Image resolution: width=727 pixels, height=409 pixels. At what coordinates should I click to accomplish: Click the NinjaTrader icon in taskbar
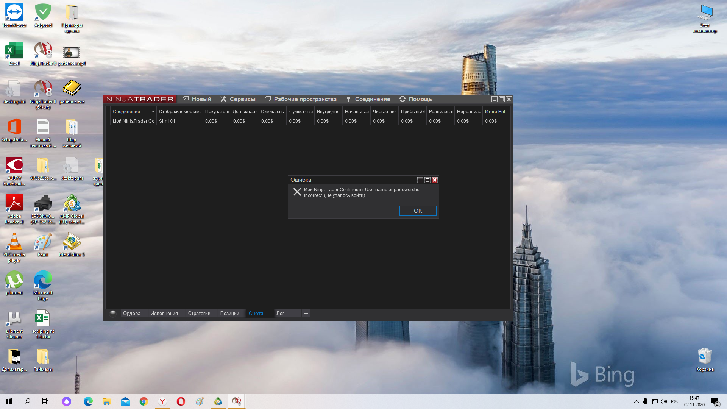click(x=236, y=401)
